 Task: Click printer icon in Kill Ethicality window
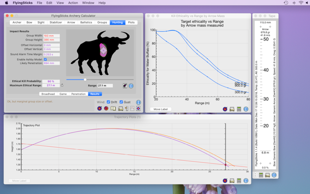click(x=232, y=109)
